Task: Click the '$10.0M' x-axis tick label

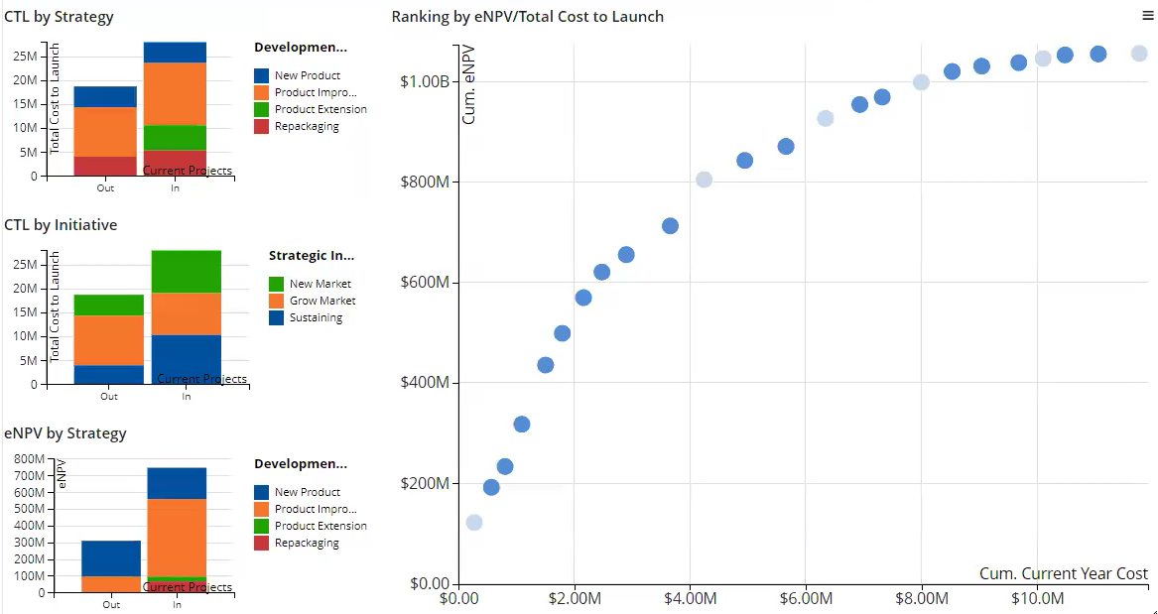Action: tap(1037, 598)
